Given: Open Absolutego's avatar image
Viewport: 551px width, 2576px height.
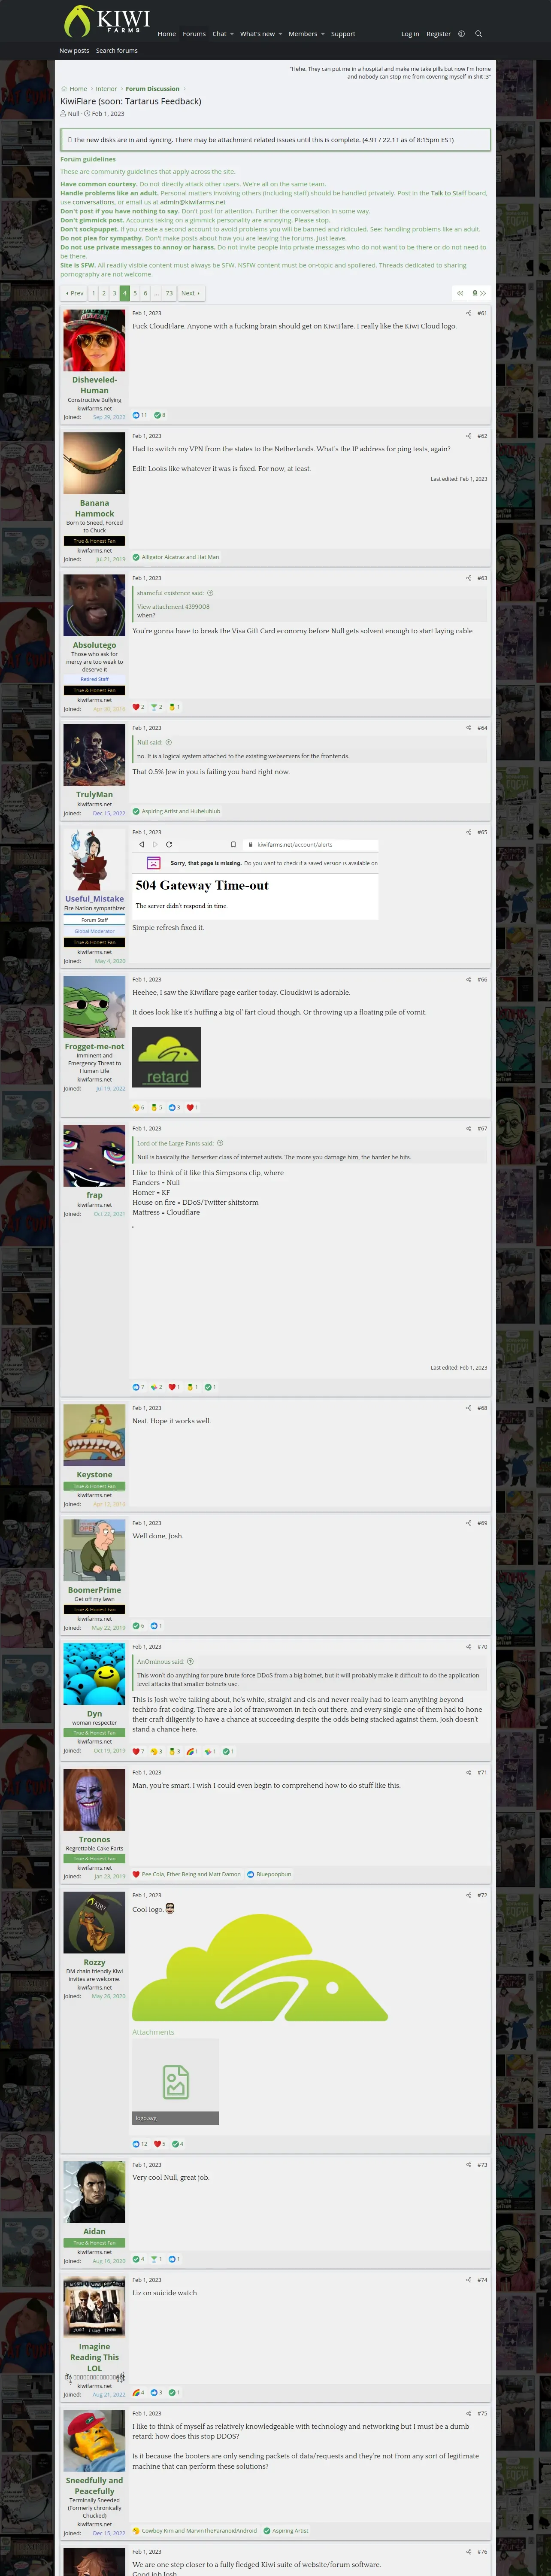Looking at the screenshot, I should pos(94,605).
